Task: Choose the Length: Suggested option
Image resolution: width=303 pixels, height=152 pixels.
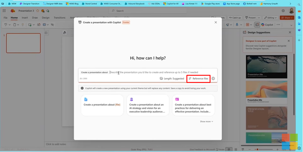Action: pyautogui.click(x=172, y=79)
